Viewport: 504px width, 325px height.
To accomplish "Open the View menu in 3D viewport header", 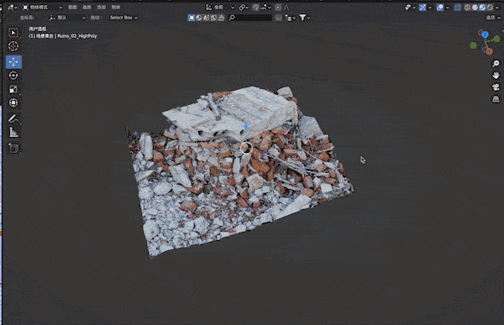I will pyautogui.click(x=72, y=7).
